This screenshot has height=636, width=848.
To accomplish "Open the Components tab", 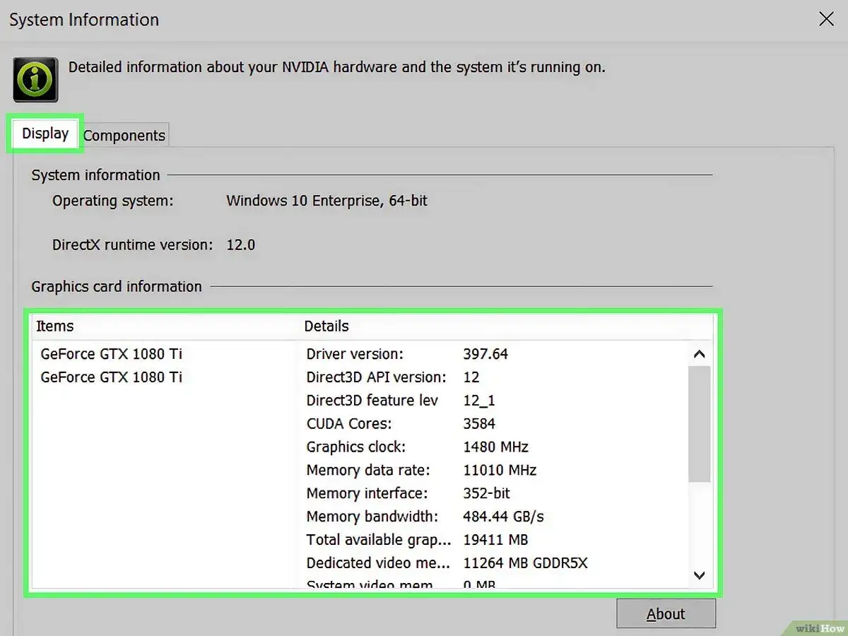I will [124, 135].
